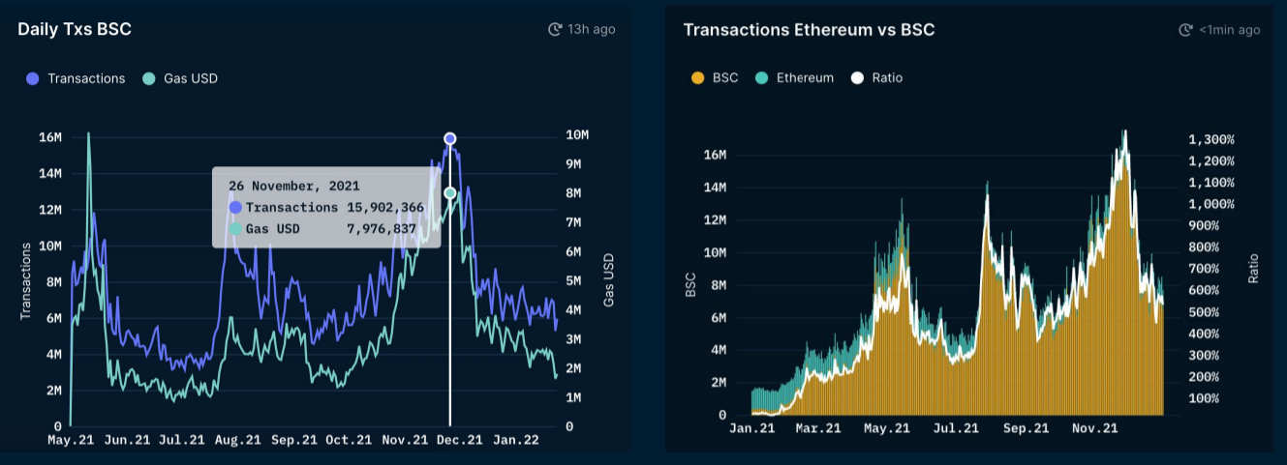This screenshot has width=1287, height=465.
Task: Click the Transactions Ethereum vs BSC title
Action: pos(809,29)
